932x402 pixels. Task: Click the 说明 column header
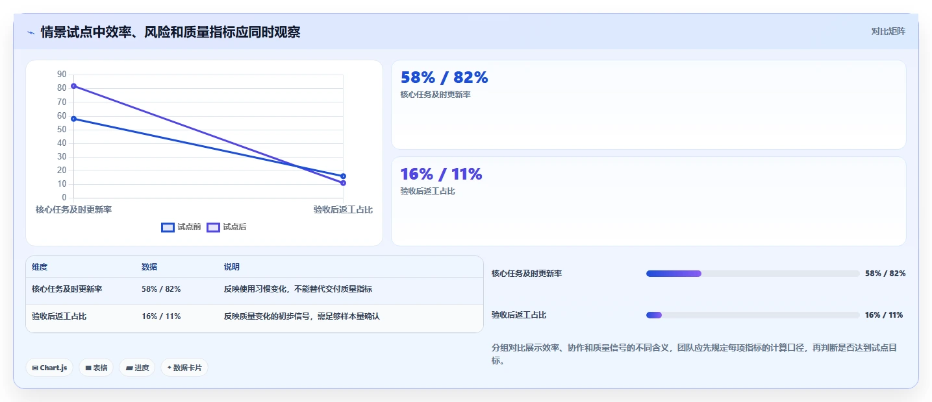232,267
